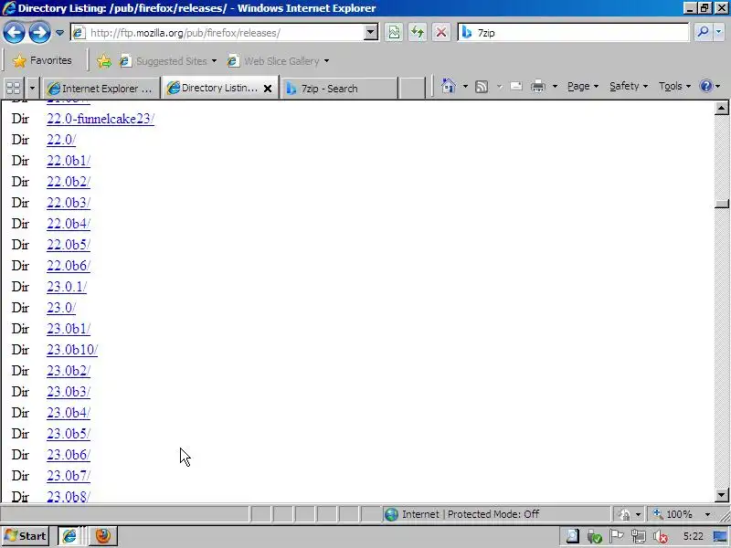Image resolution: width=731 pixels, height=548 pixels.
Task: Click the Read Mail icon
Action: tap(516, 86)
